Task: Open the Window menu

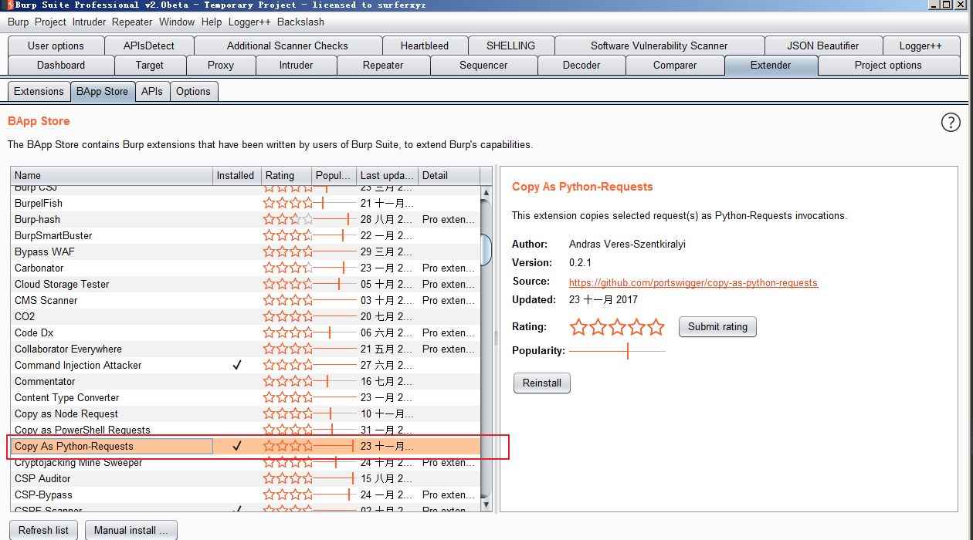Action: (x=177, y=22)
